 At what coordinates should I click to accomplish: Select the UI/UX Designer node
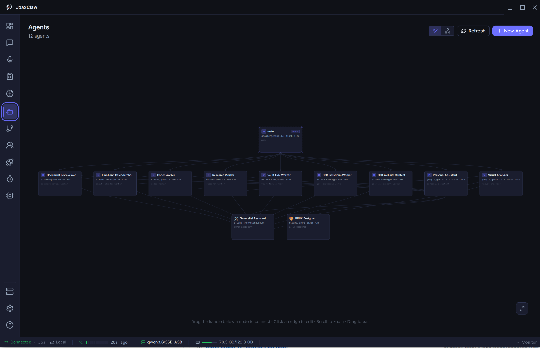(308, 227)
